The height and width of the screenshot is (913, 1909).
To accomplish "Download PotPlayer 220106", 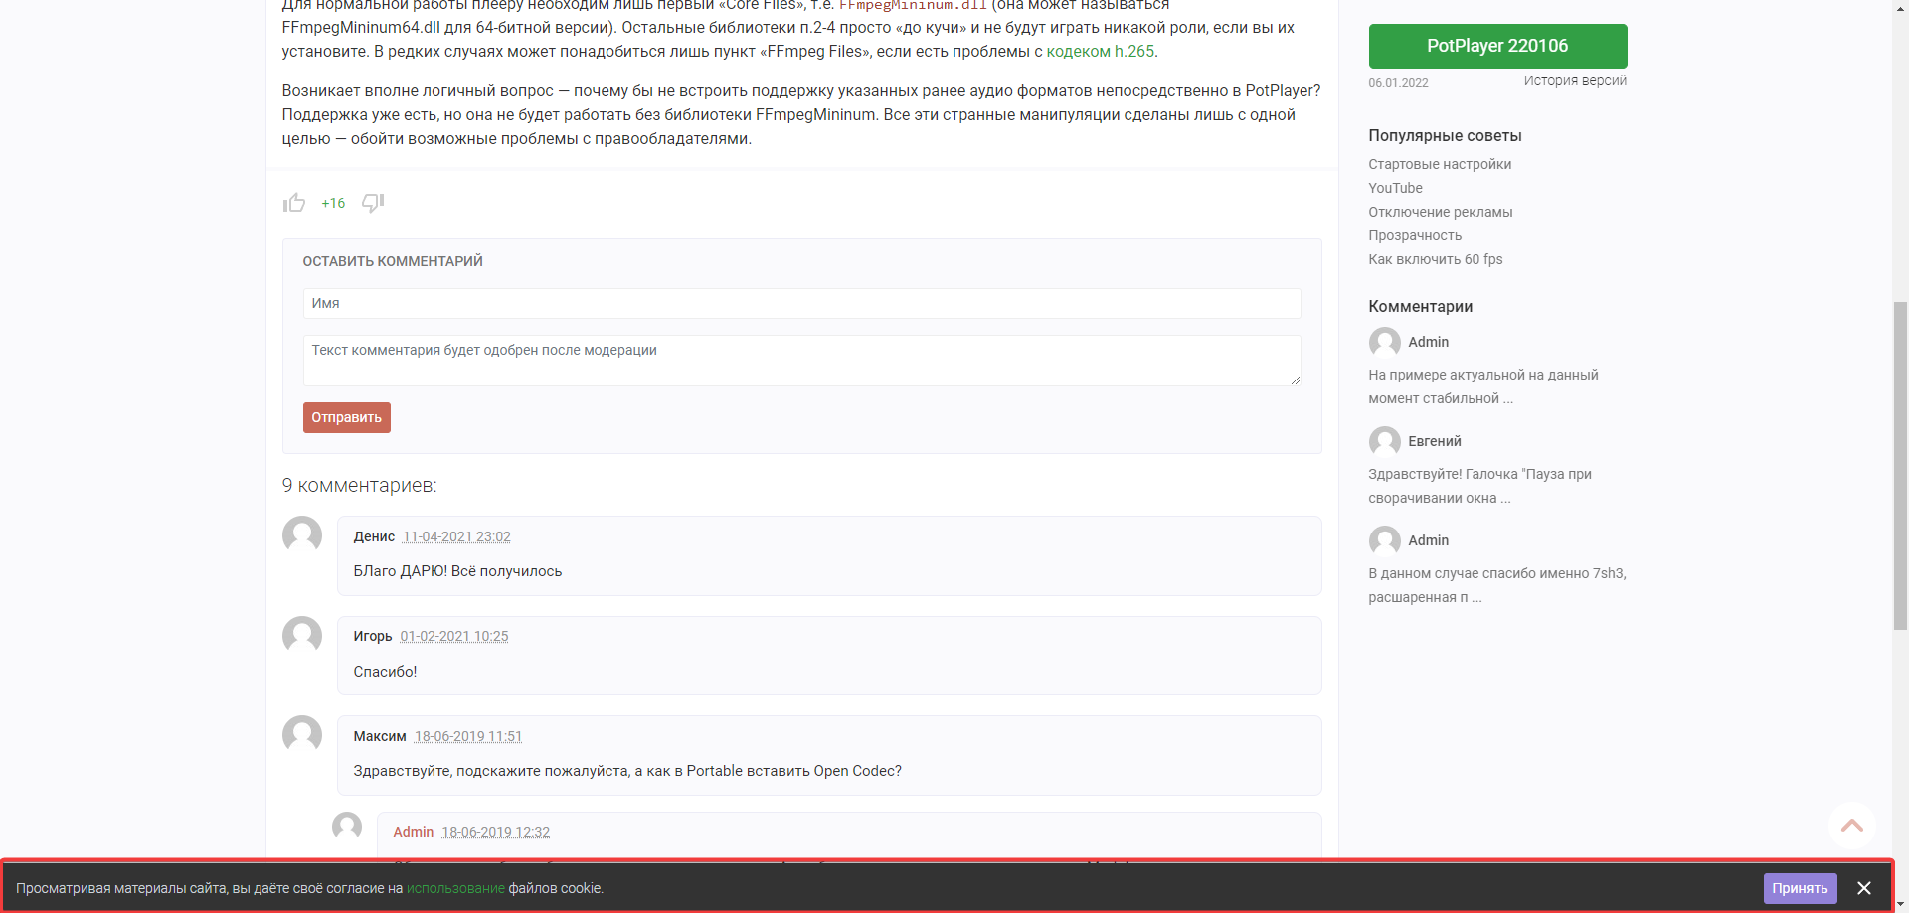I will pos(1497,46).
